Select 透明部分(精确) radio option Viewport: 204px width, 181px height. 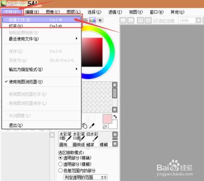(x=60, y=158)
